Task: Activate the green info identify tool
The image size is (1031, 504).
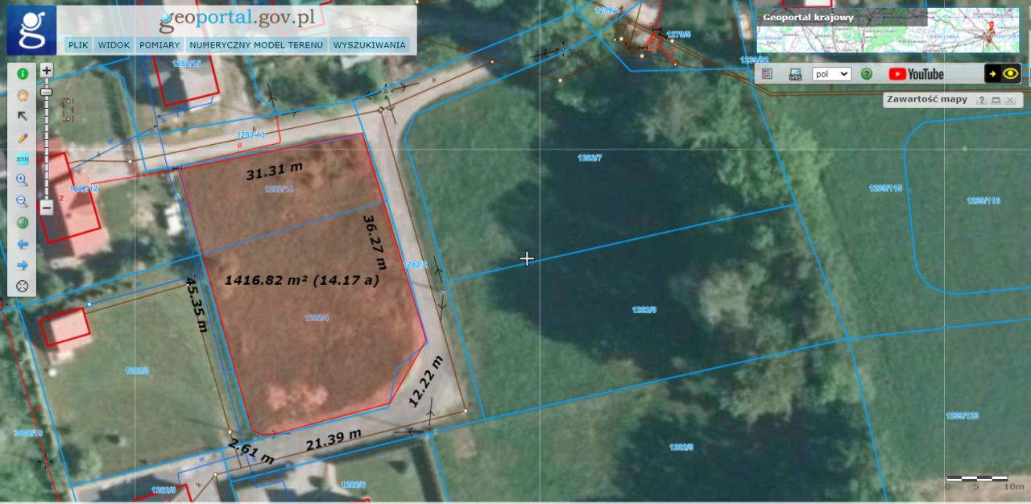Action: (x=23, y=73)
